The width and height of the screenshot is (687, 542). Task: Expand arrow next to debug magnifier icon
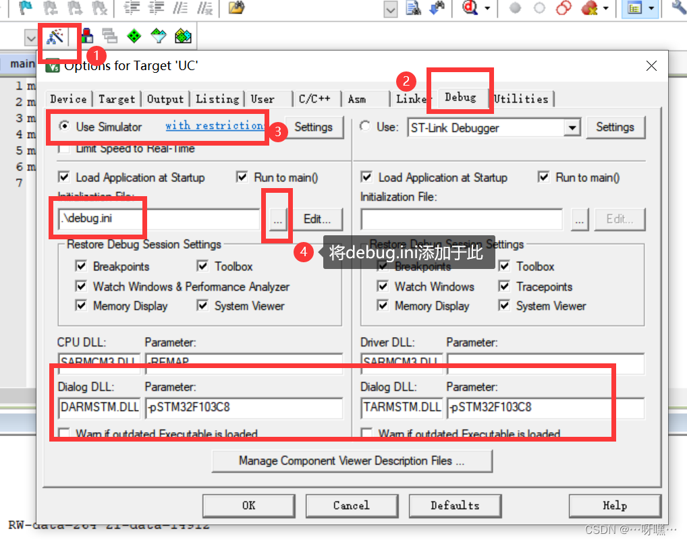tap(487, 8)
